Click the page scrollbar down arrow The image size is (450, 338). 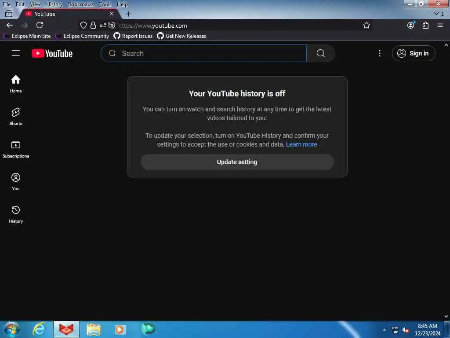point(446,316)
